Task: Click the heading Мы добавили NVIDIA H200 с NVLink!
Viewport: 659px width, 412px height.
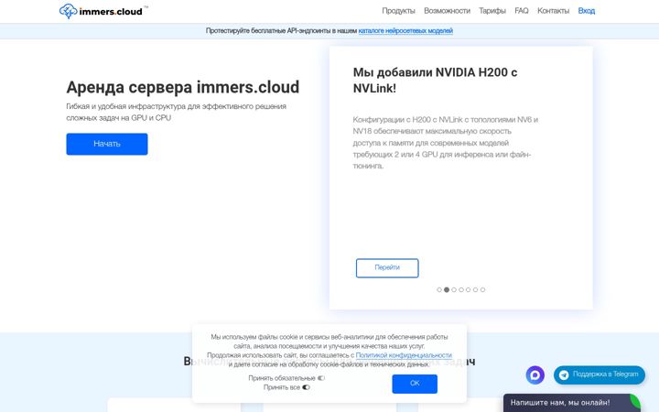Action: [435, 81]
